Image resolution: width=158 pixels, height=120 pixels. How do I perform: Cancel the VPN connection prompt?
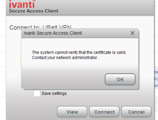click(x=136, y=112)
